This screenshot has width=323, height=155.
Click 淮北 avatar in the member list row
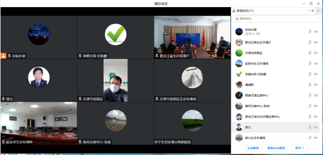[x=239, y=127]
